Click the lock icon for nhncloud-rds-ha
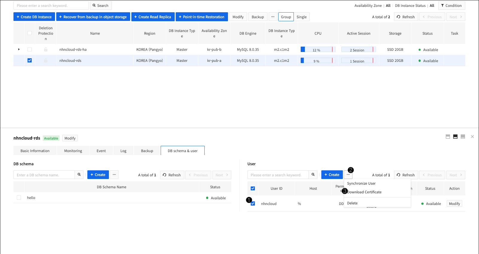479x254 pixels. 46,50
